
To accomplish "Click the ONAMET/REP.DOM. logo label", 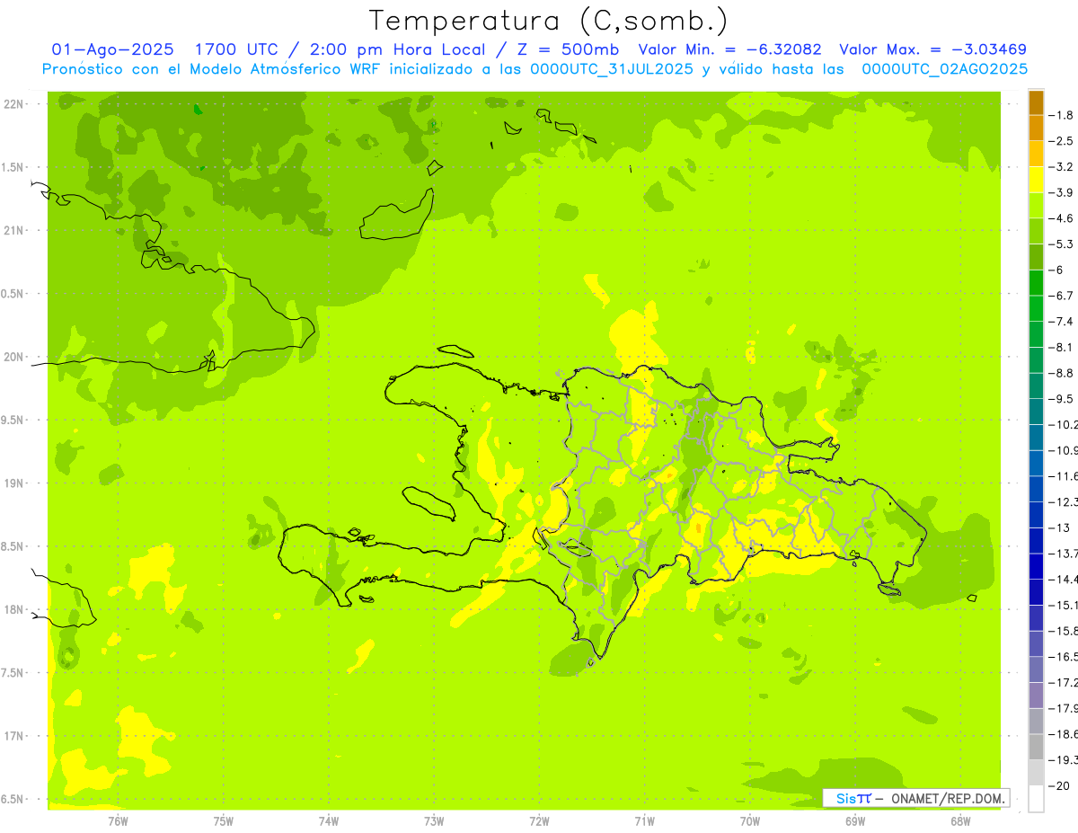I will 916,798.
